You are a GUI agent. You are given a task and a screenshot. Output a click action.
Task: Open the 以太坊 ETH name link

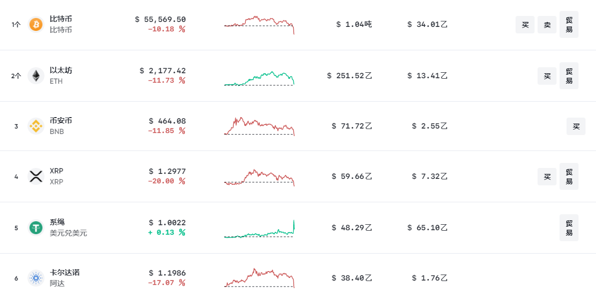(61, 70)
